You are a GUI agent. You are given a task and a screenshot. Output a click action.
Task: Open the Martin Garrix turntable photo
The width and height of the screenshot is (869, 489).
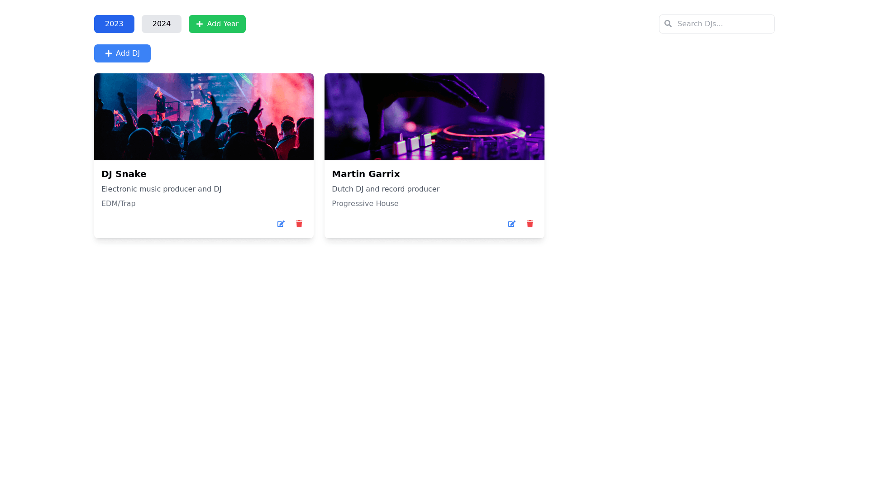(x=434, y=117)
